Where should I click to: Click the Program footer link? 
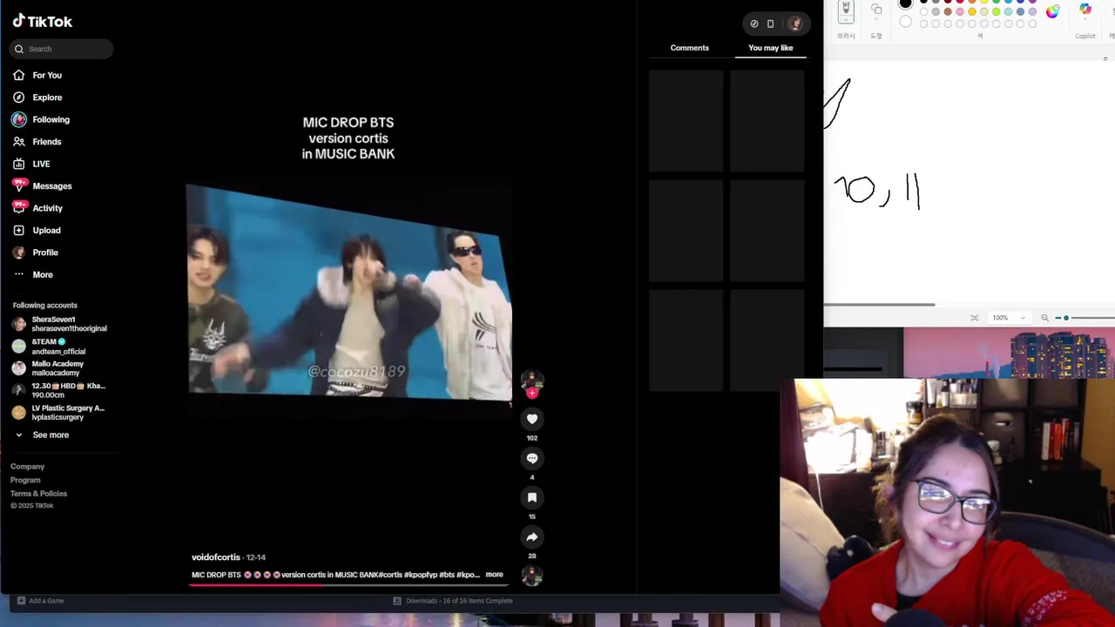(x=25, y=480)
